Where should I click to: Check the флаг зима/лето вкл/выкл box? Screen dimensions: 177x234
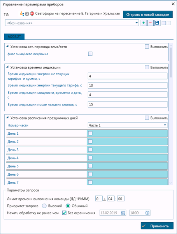[x=90, y=54]
